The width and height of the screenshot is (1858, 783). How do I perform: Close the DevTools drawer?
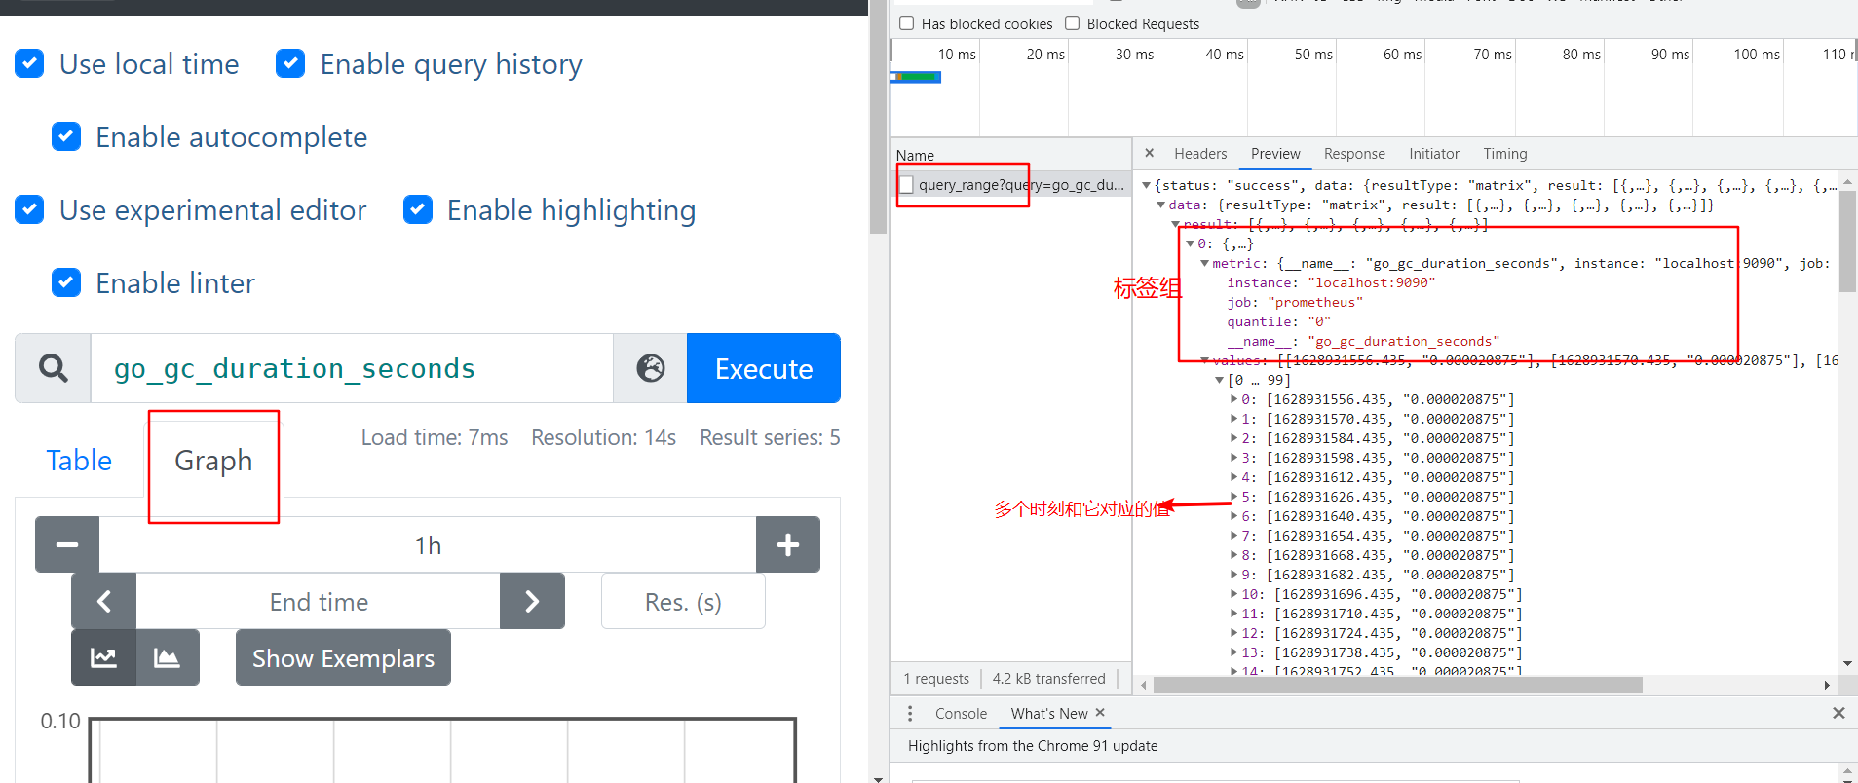point(1839,714)
